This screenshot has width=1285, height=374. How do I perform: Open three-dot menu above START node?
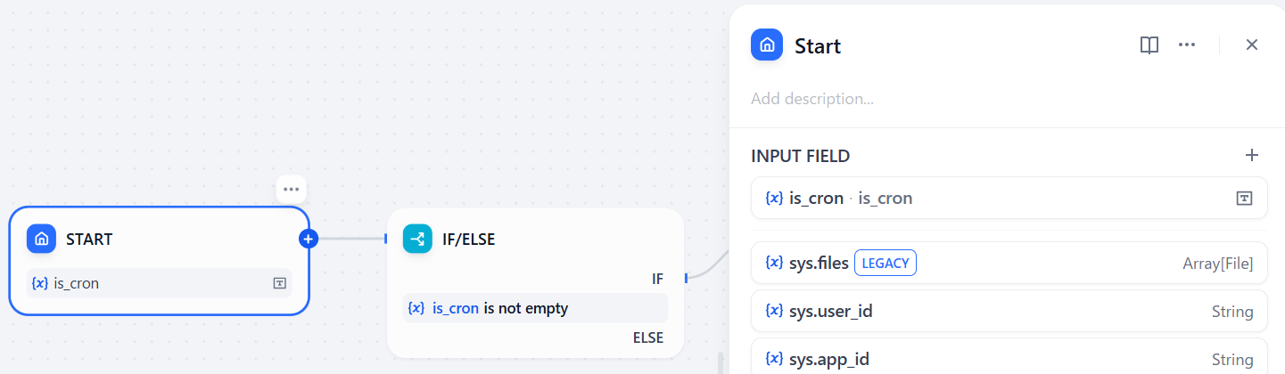pyautogui.click(x=291, y=189)
